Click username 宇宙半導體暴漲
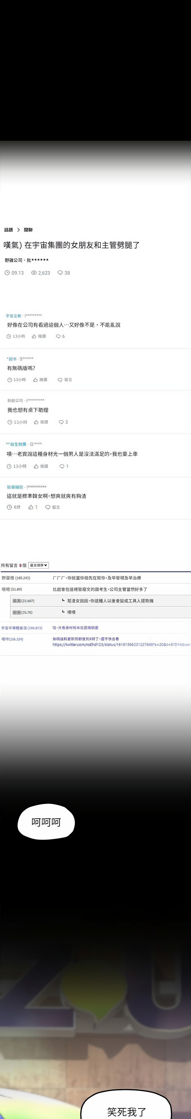 point(21,628)
